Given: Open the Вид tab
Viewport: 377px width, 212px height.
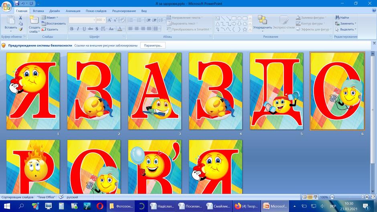Looking at the screenshot, I should tap(144, 11).
